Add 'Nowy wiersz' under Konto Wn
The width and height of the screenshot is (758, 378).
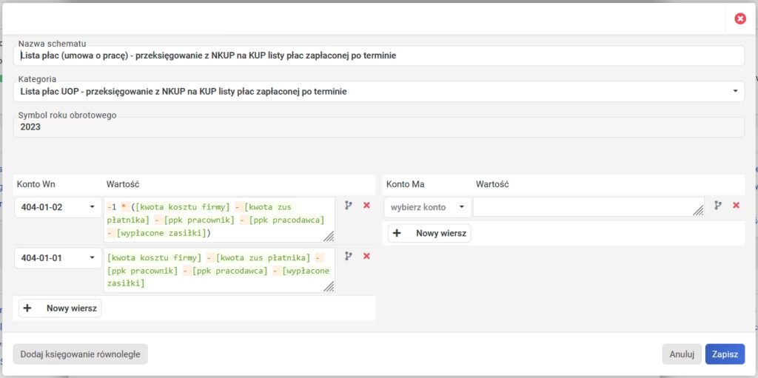point(60,308)
